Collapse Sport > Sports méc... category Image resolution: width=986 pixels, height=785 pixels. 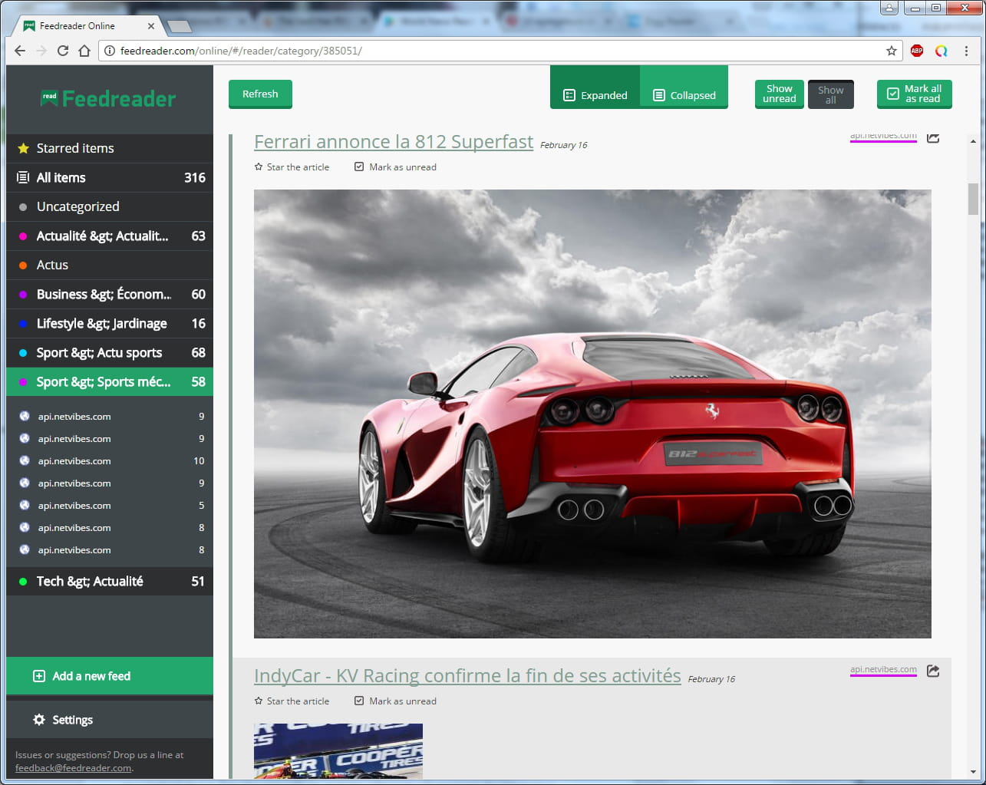pyautogui.click(x=110, y=381)
